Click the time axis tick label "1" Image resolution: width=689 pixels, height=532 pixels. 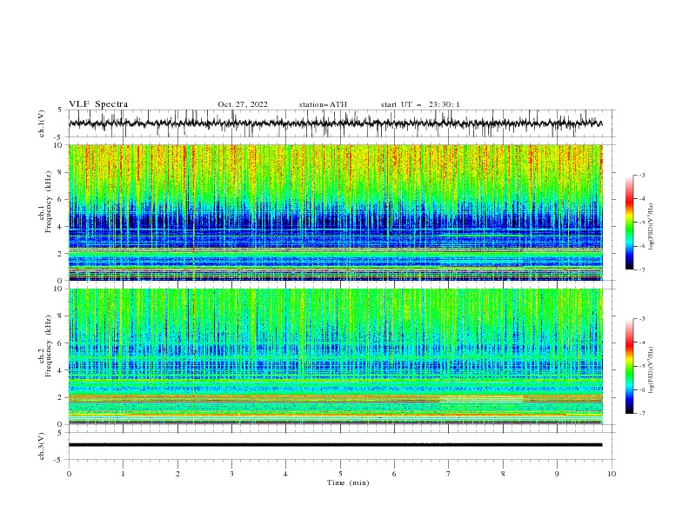123,474
